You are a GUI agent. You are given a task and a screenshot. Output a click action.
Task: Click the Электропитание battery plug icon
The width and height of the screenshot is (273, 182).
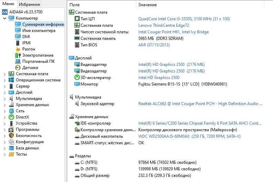coord(18,55)
